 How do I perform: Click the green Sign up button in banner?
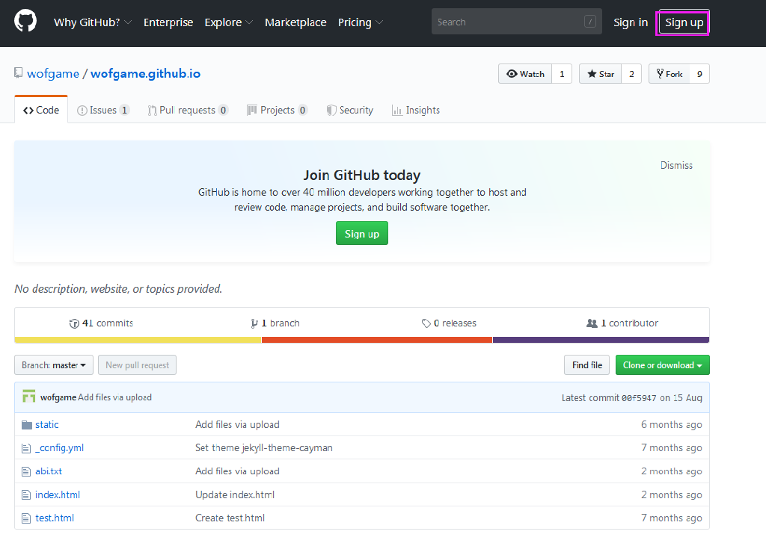(x=362, y=233)
